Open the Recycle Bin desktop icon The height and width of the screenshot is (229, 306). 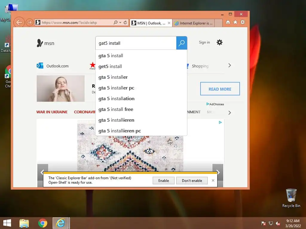tap(291, 198)
